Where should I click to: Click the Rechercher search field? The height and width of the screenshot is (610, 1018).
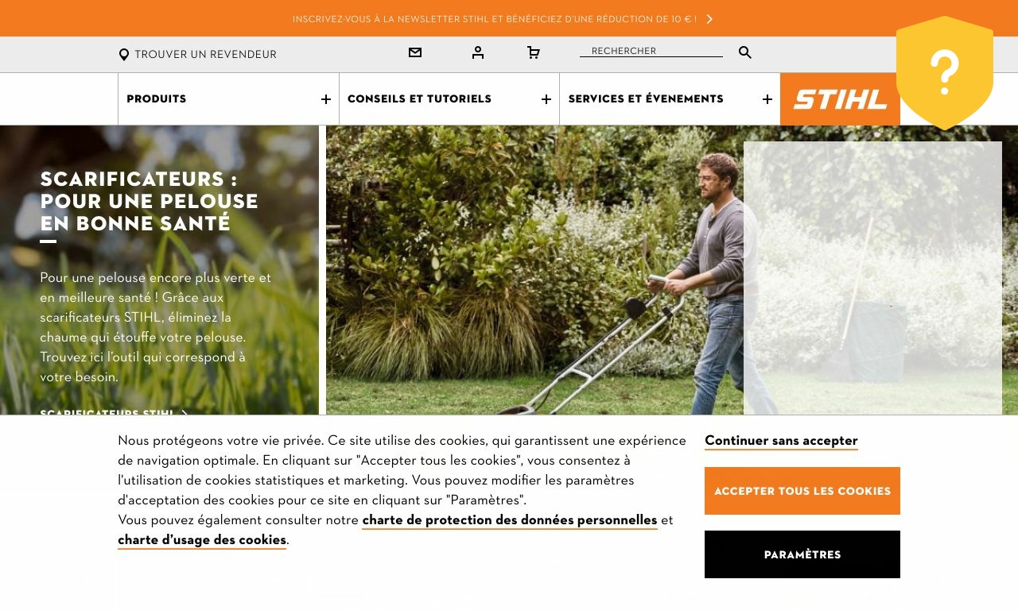[651, 51]
